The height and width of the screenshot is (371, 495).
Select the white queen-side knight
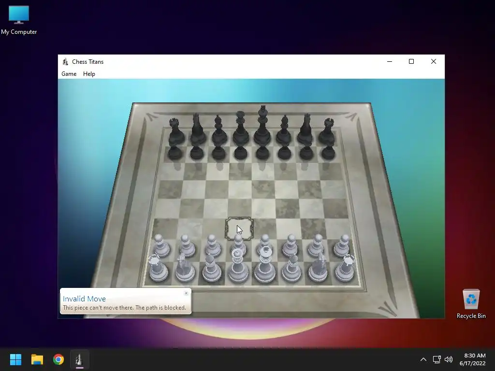185,268
